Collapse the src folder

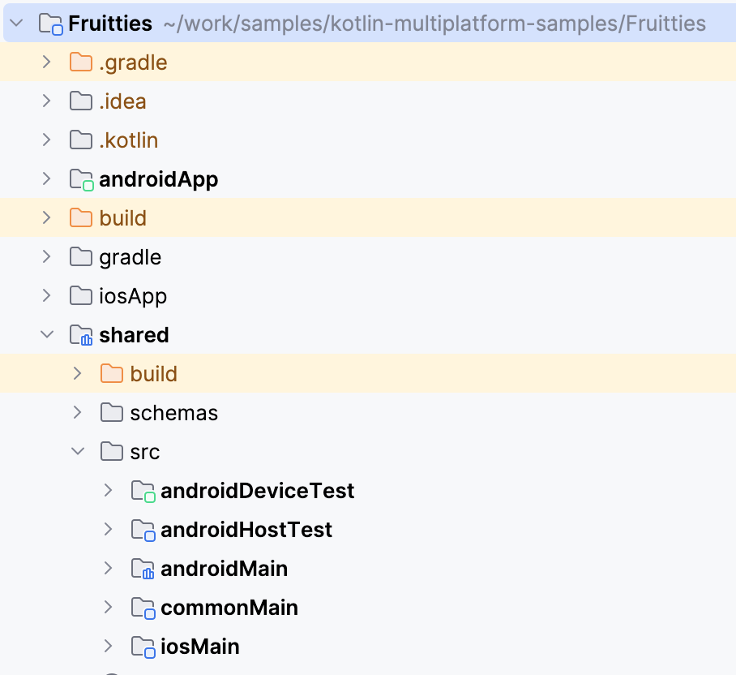pos(77,451)
